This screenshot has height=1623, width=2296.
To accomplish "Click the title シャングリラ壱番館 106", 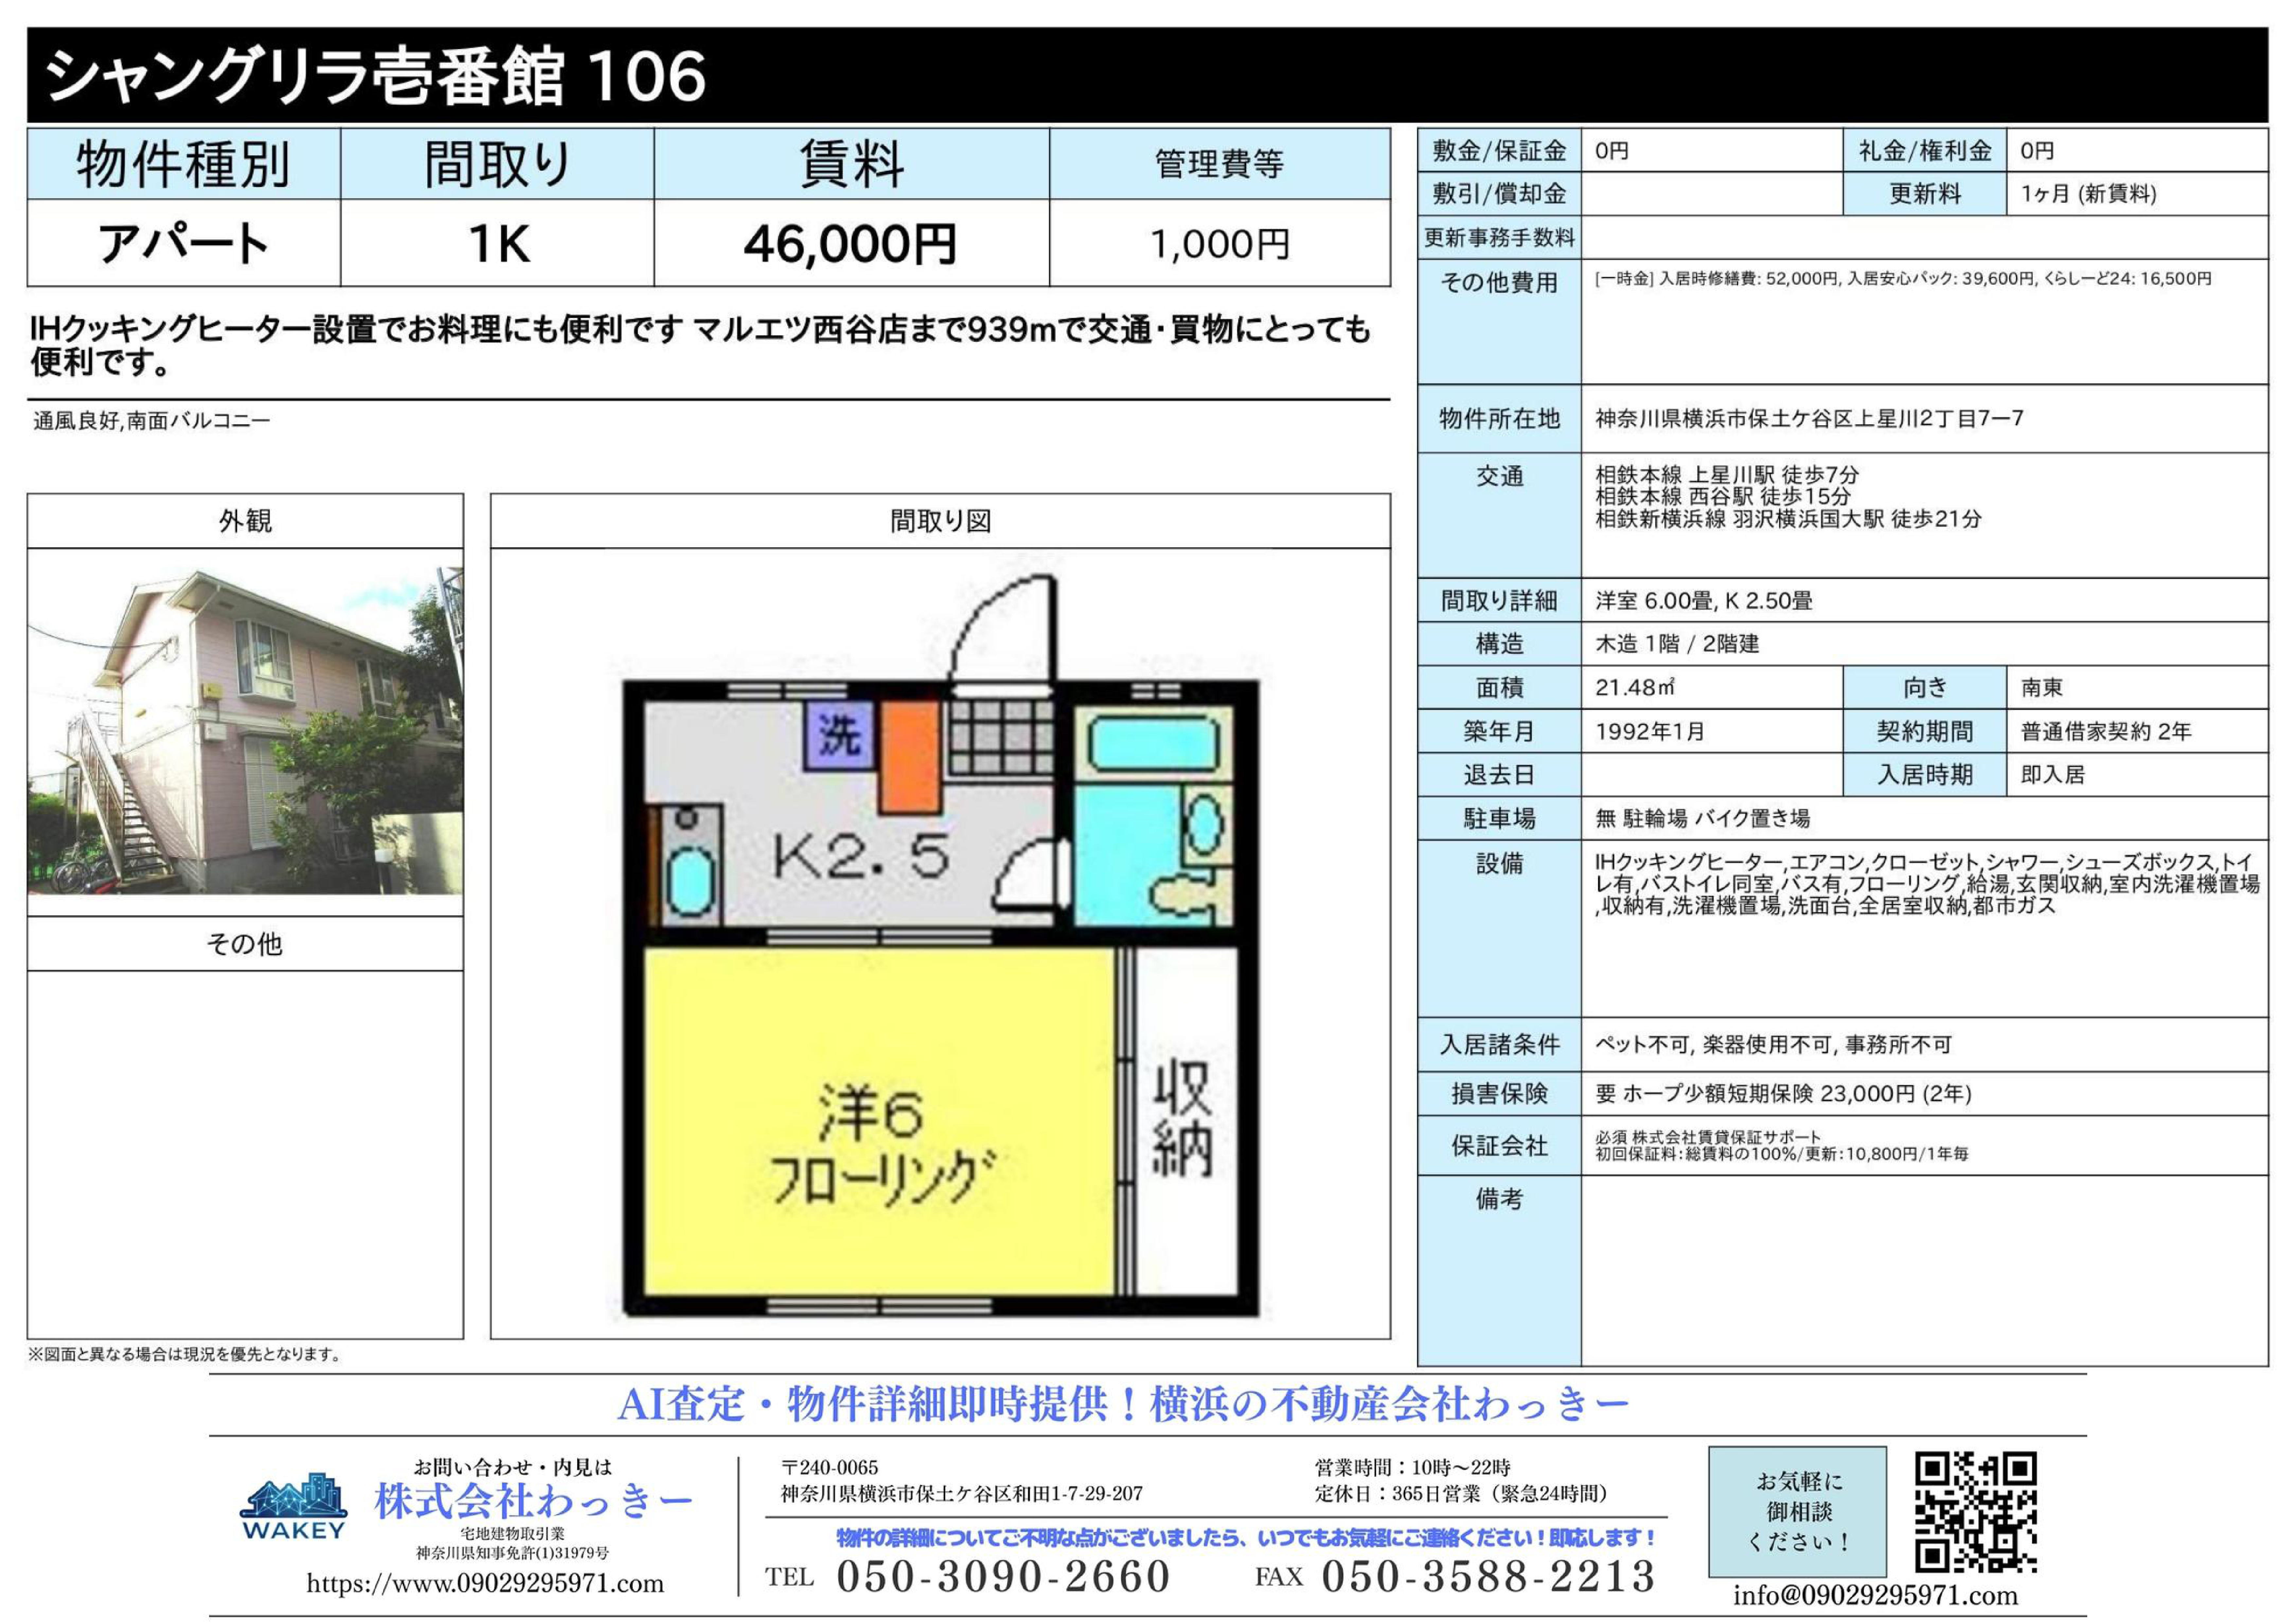I will [x=375, y=76].
